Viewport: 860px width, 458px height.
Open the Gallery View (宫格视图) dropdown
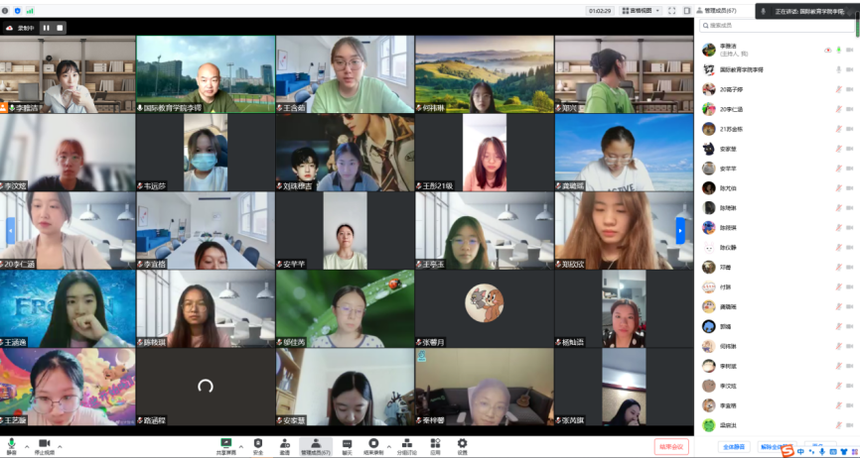640,10
